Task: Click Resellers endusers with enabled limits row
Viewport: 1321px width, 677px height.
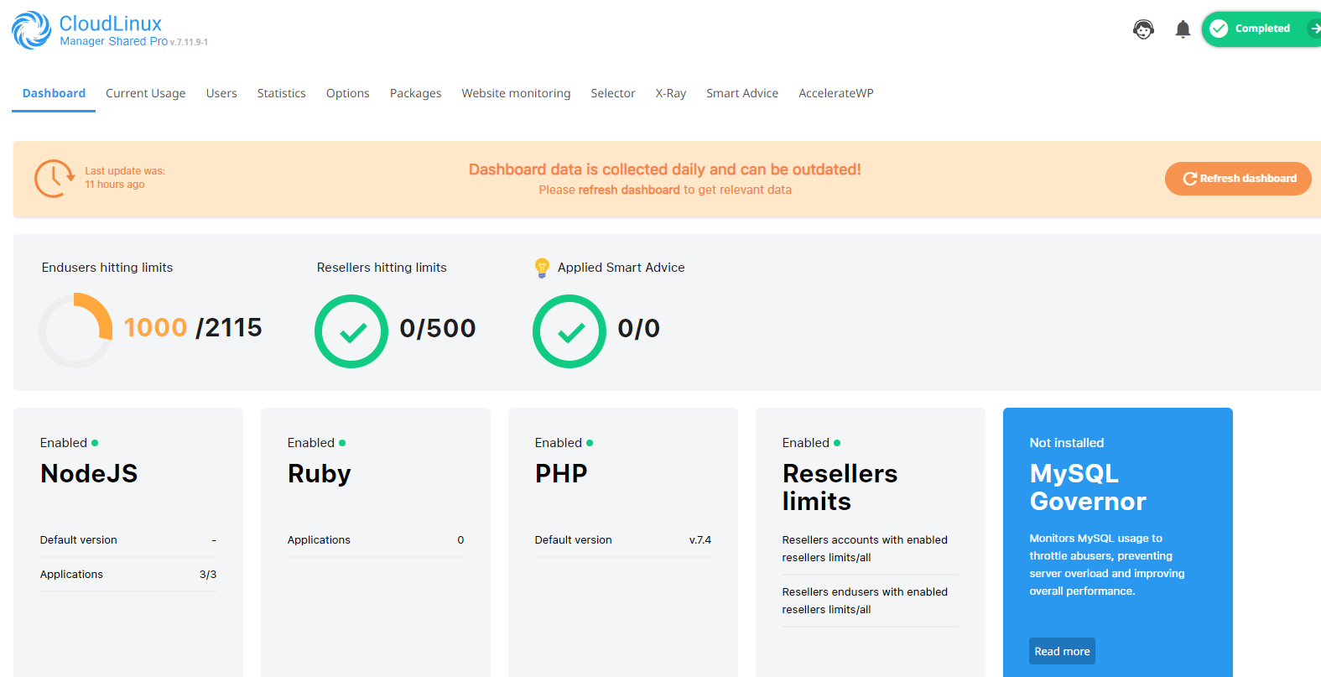Action: (871, 601)
